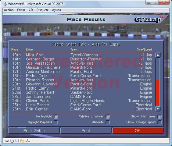The height and width of the screenshot is (146, 172).
Task: Close the Virtual PC window
Action: pos(164,2)
